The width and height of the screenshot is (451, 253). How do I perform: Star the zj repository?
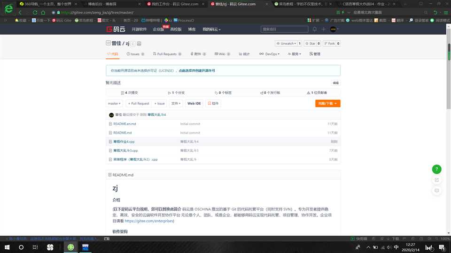point(311,44)
